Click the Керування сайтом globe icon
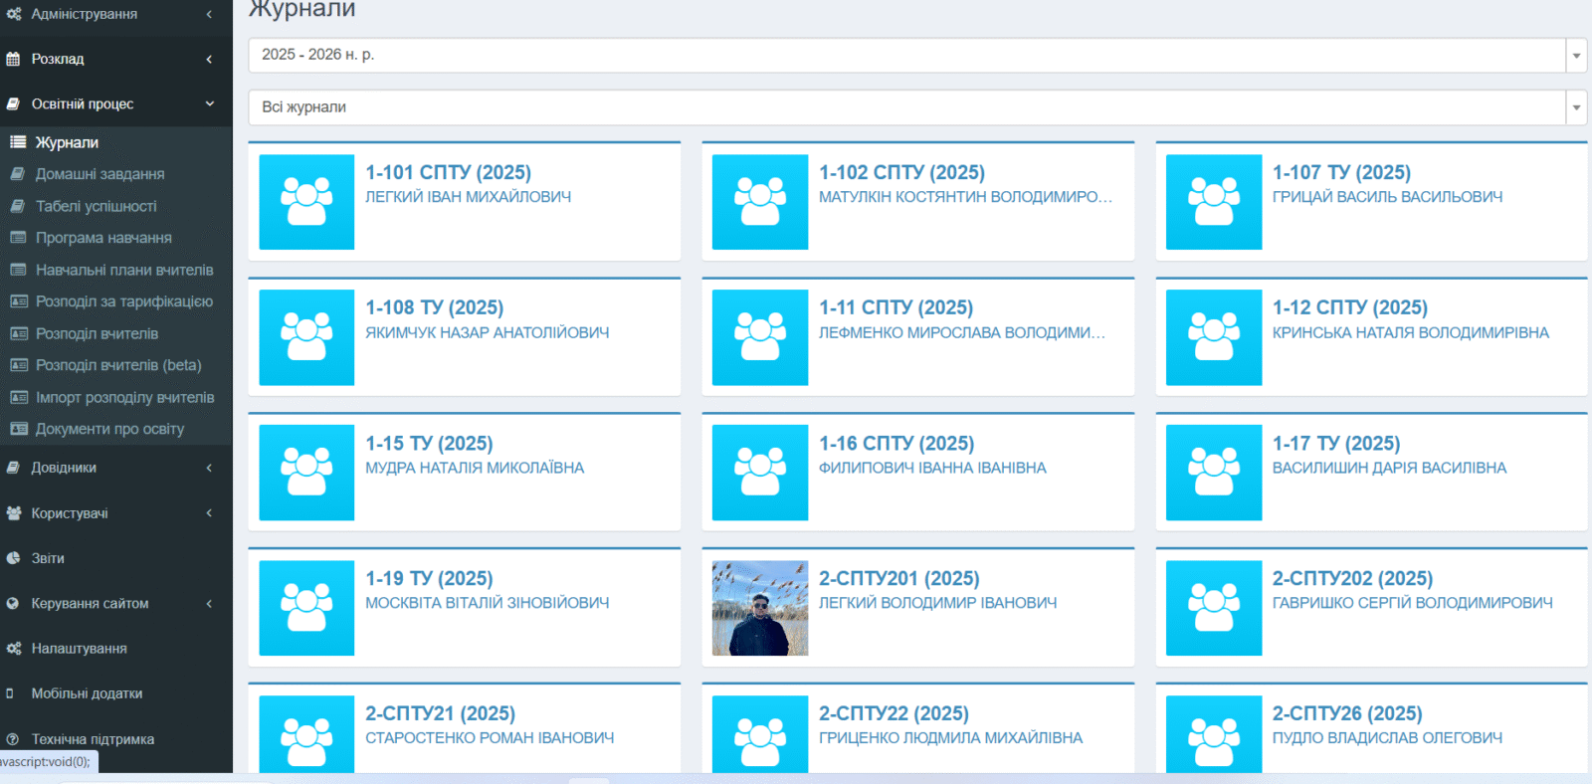This screenshot has height=784, width=1592. point(13,604)
